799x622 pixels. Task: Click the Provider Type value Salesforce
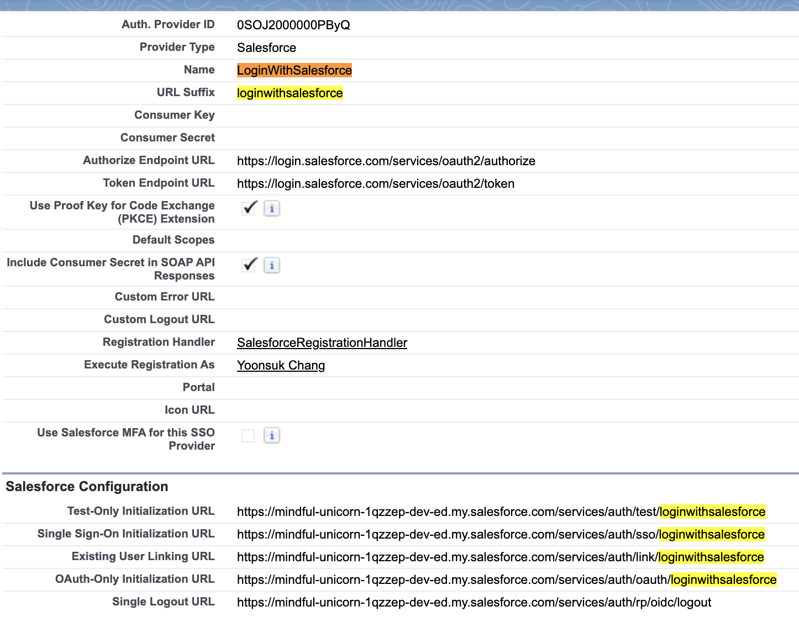266,48
